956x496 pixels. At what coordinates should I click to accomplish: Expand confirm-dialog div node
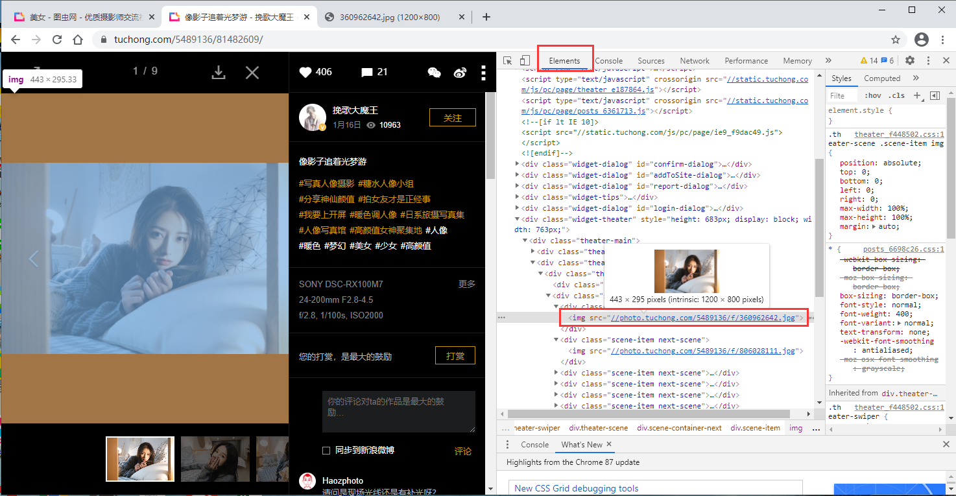click(x=518, y=164)
